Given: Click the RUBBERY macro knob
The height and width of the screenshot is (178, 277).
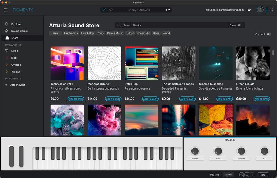Looking at the screenshot, I should pyautogui.click(x=241, y=151).
